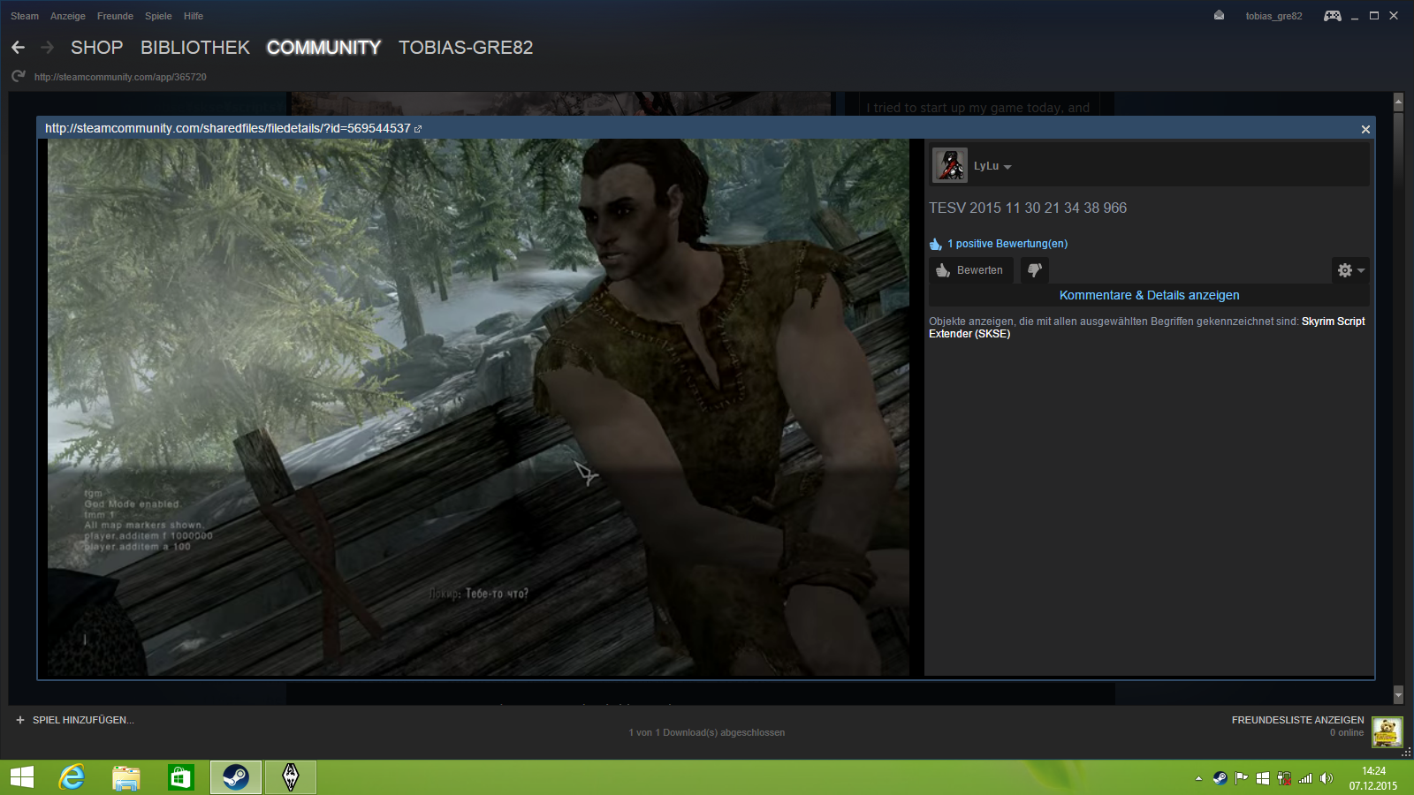Close the screenshot overlay with the X
This screenshot has width=1414, height=795.
1365,129
